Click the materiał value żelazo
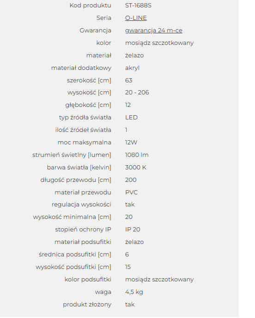Image resolution: width=255 pixels, height=318 pixels. click(134, 56)
